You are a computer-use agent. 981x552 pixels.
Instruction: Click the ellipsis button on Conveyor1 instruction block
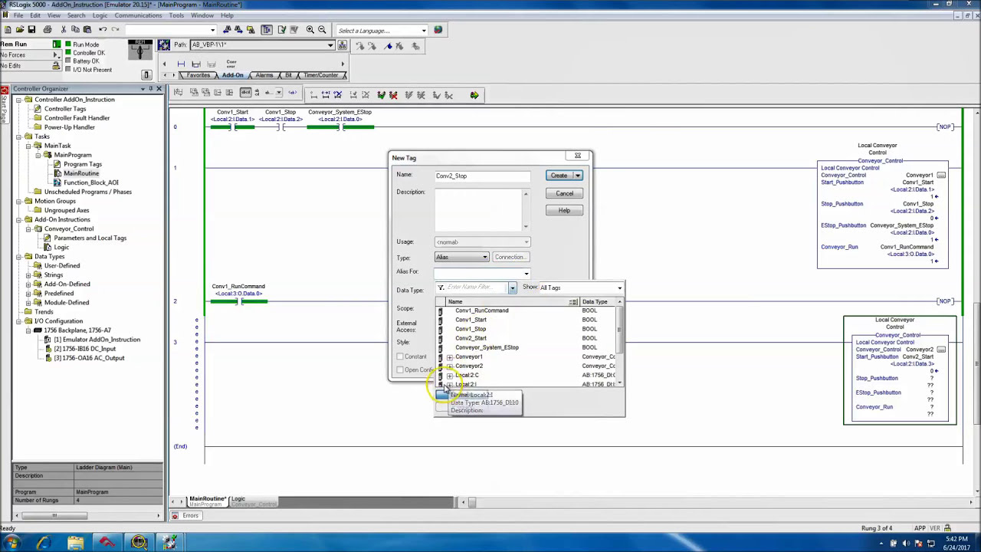(941, 176)
